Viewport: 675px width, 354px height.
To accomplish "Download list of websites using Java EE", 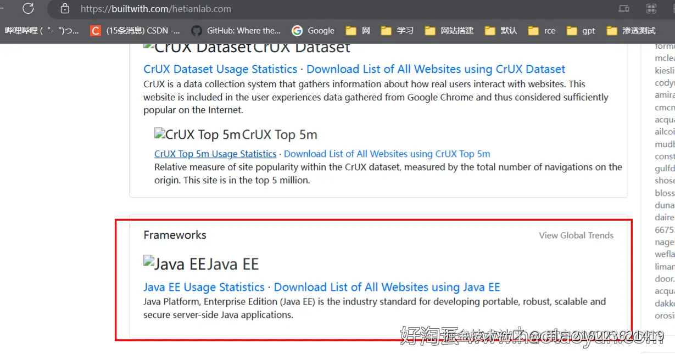I will click(x=387, y=287).
